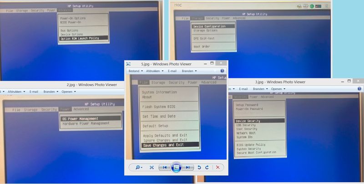Click System Information in the File menu

click(160, 92)
